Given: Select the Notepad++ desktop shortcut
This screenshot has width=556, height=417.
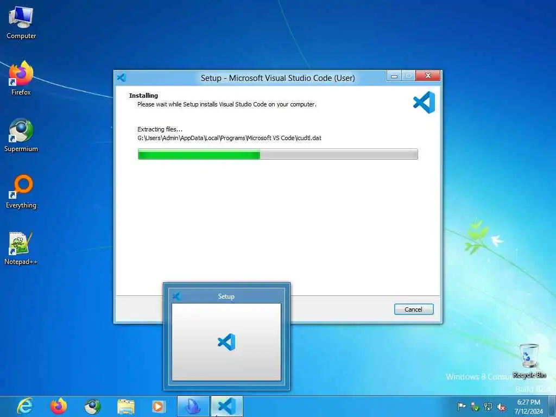Looking at the screenshot, I should 21,249.
